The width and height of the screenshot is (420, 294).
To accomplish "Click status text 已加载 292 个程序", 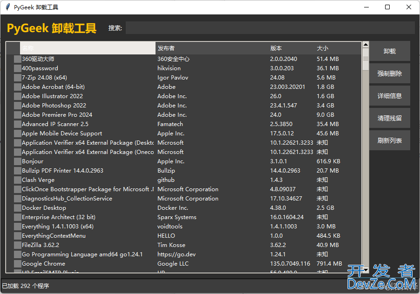I will 26,286.
